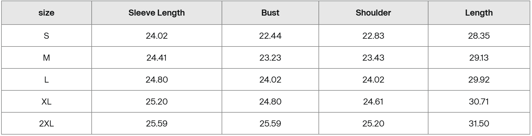The image size is (532, 136).
Task: Click the Bust cell in the L row
Action: 270,80
